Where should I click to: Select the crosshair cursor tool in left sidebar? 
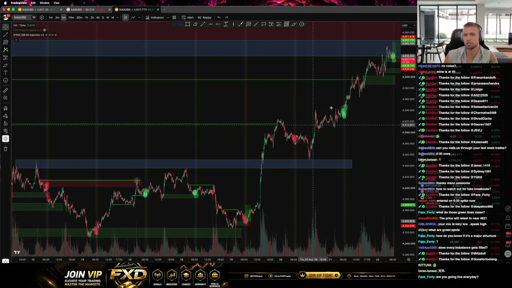coord(6,27)
